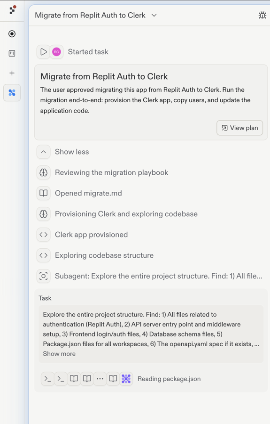Click book icon beside Opened migrate.md

coord(43,193)
